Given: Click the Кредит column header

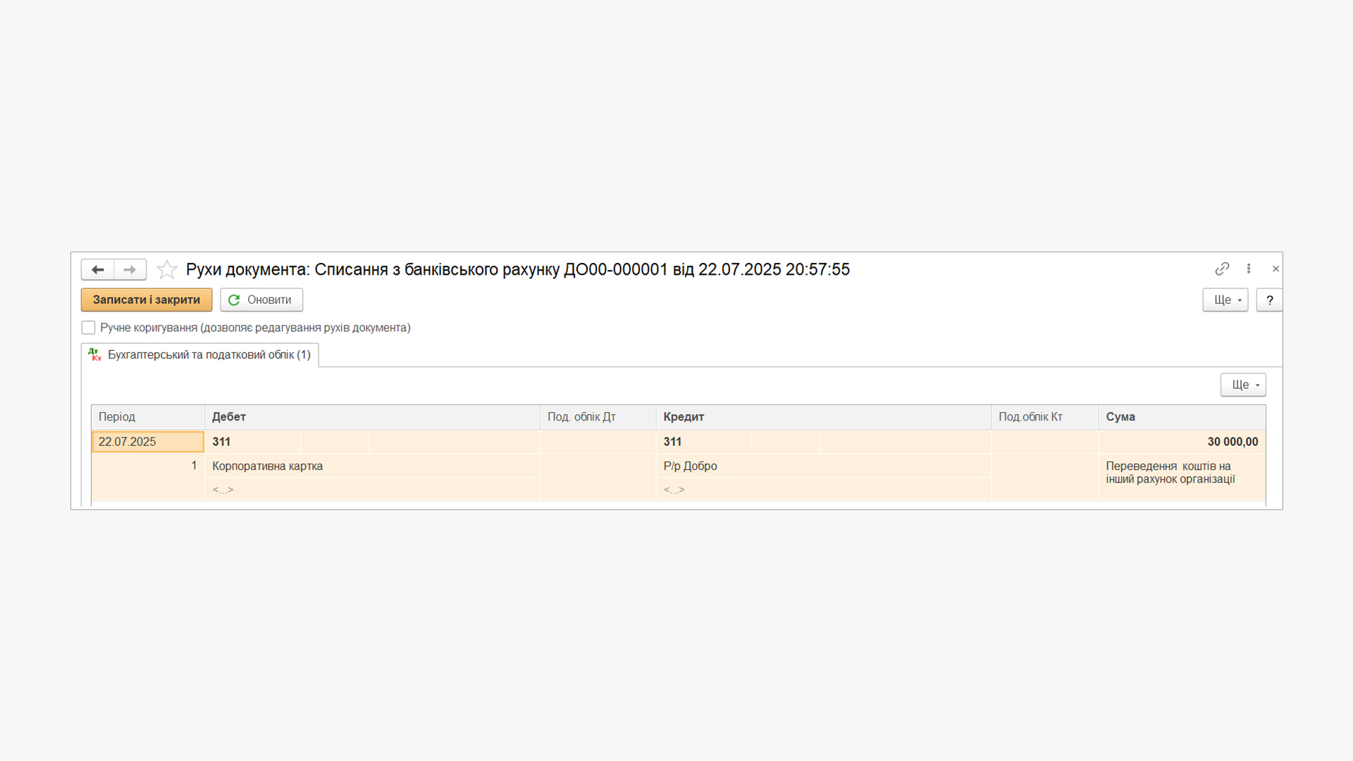Looking at the screenshot, I should (822, 417).
